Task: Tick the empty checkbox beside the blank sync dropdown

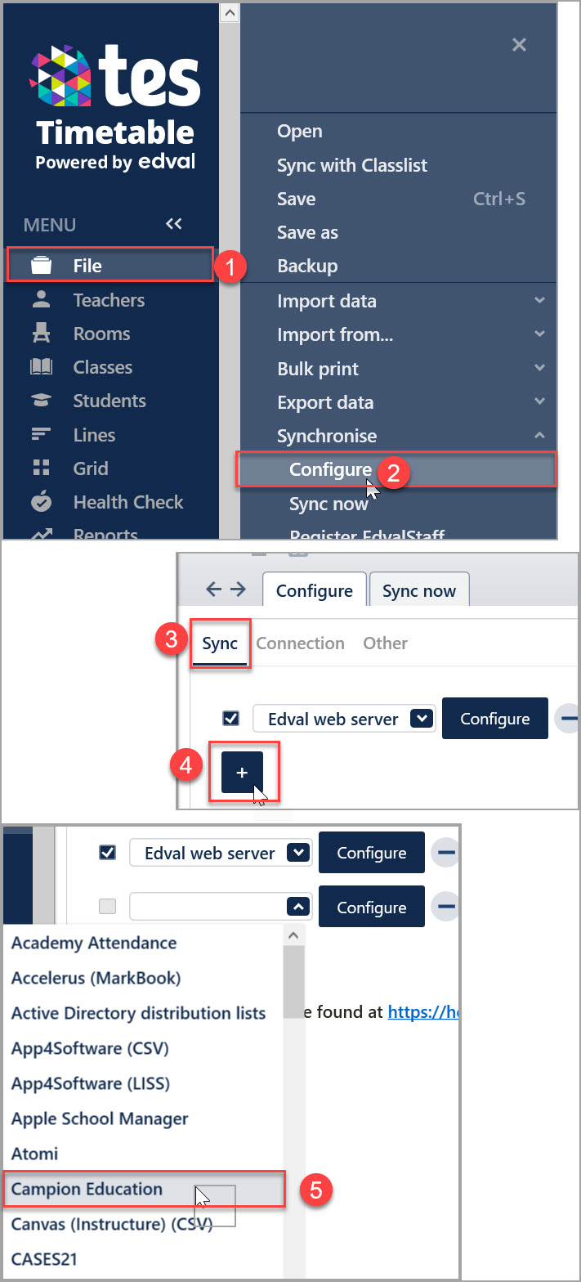Action: coord(107,906)
